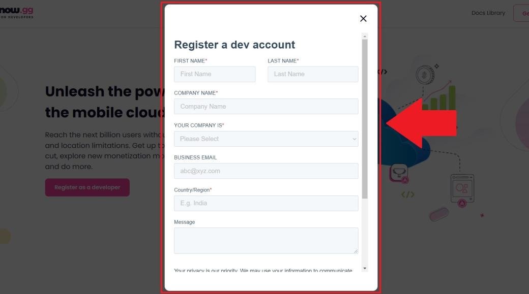Screen dimensions: 529x294
Task: Focus the First Name field
Action: click(215, 74)
